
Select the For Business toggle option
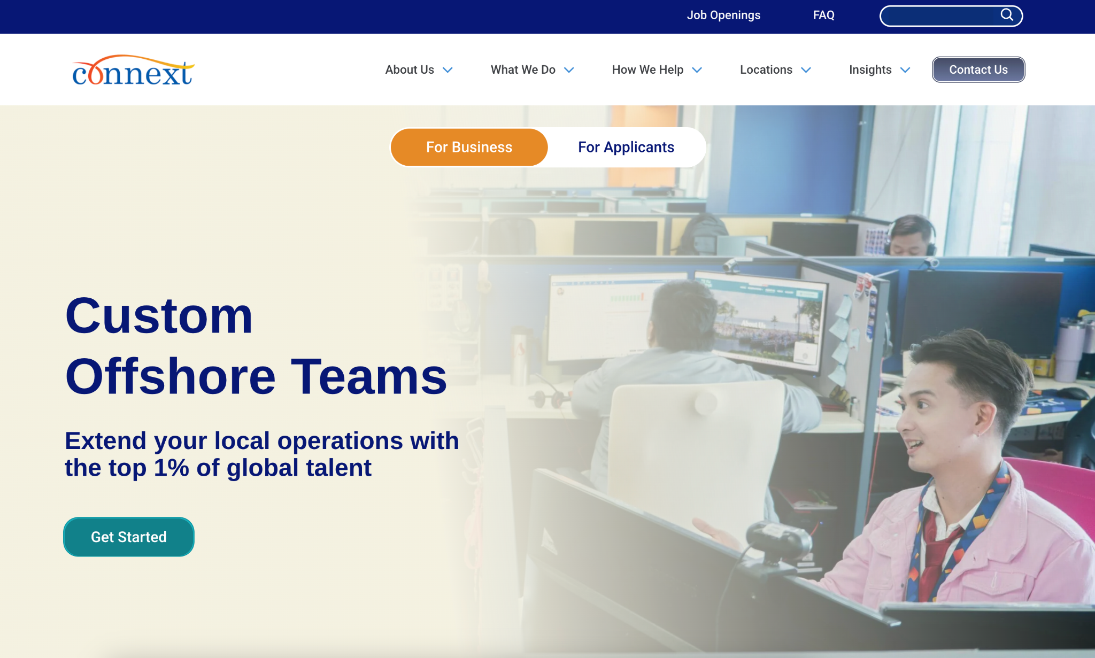(468, 147)
